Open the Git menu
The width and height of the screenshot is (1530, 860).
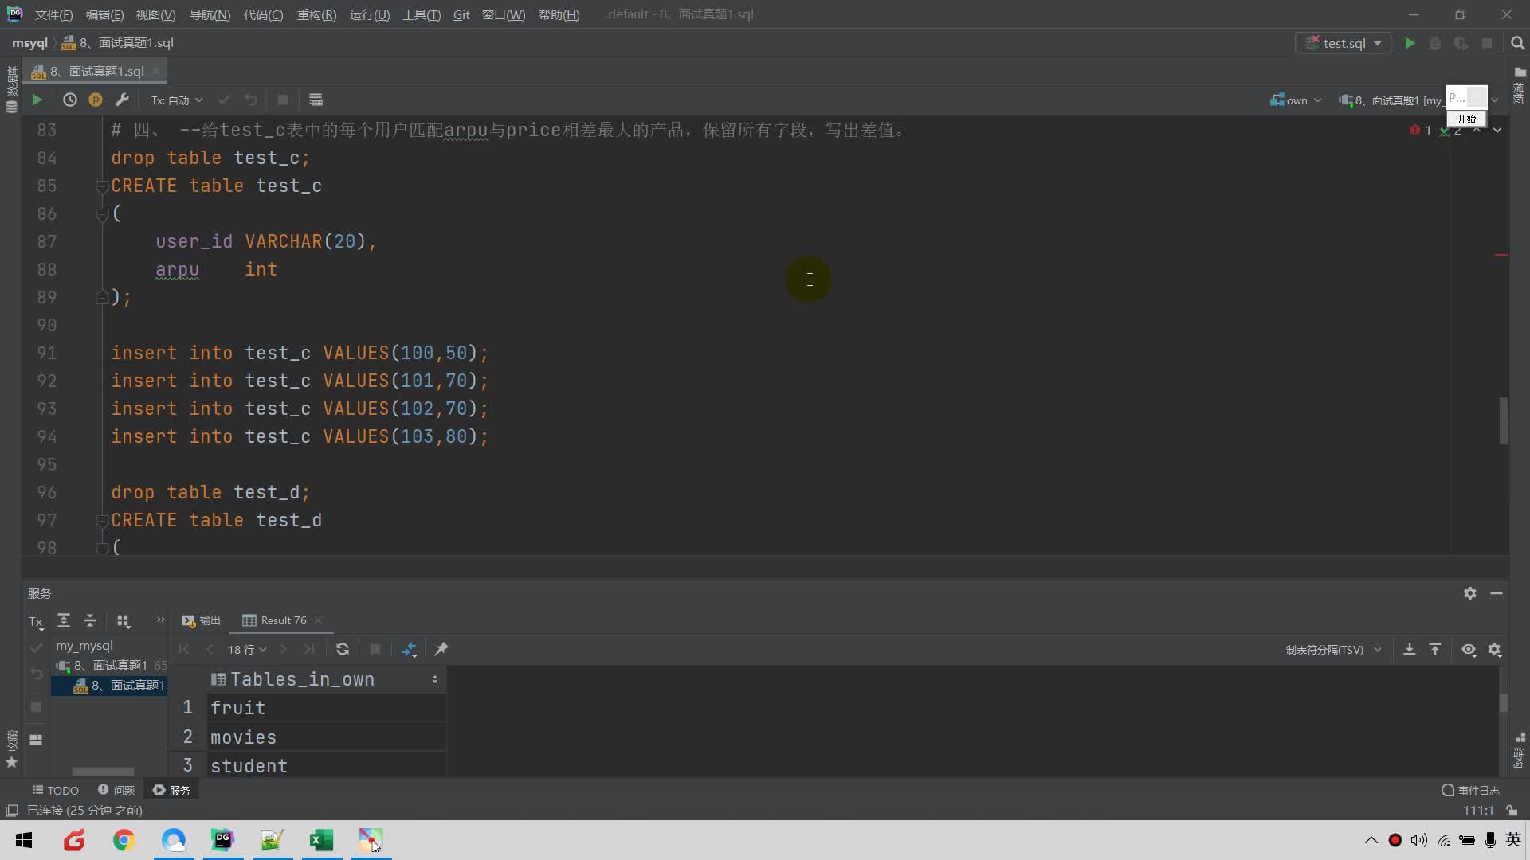pyautogui.click(x=461, y=14)
